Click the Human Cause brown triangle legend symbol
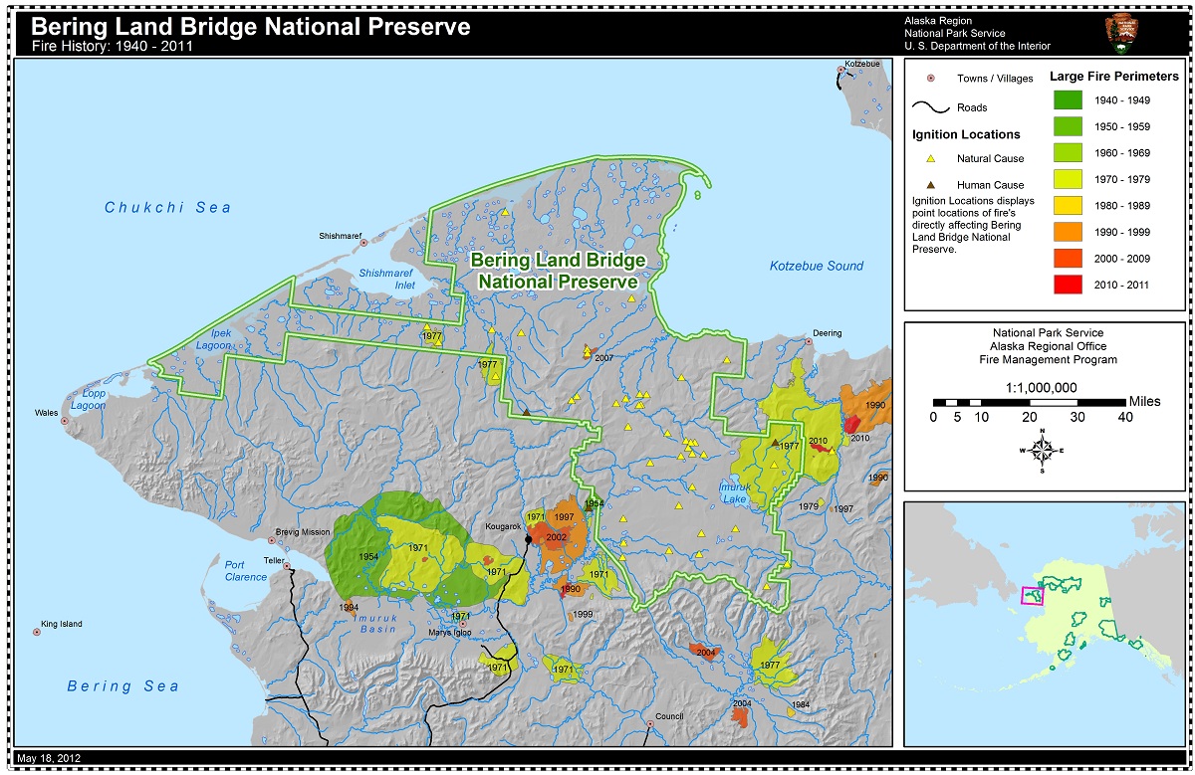1195x775 pixels. pos(931,185)
